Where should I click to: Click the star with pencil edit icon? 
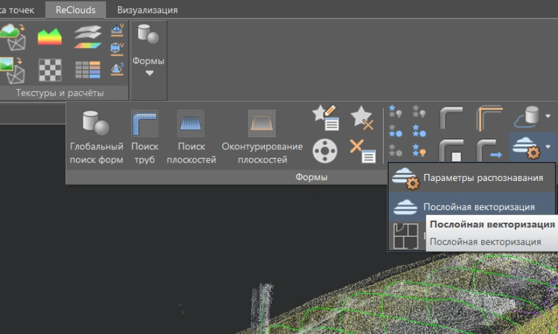pyautogui.click(x=325, y=118)
